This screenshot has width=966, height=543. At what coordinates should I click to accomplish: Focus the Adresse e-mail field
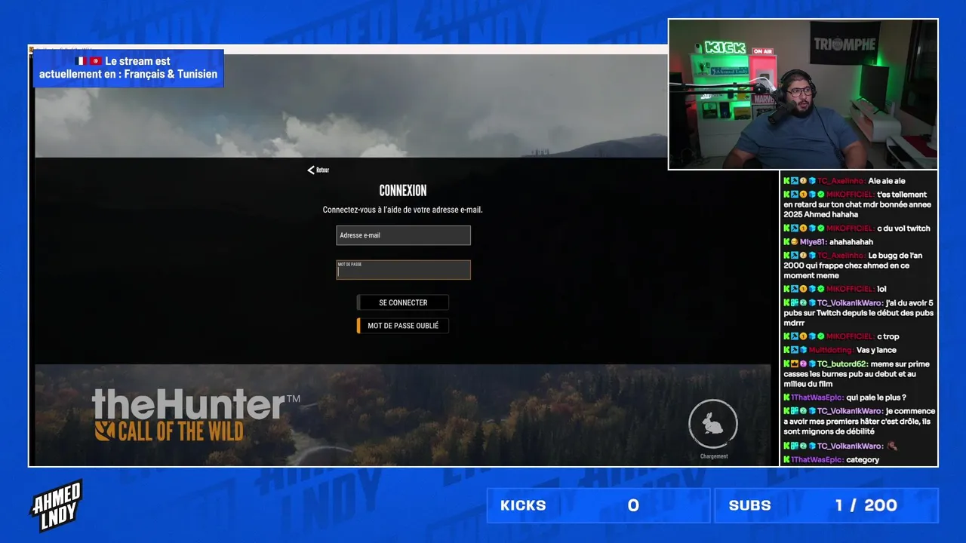pyautogui.click(x=403, y=235)
